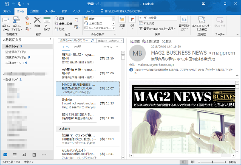
Task: Open 電子メールのフィルター処理 dropdown
Action: coord(157,29)
